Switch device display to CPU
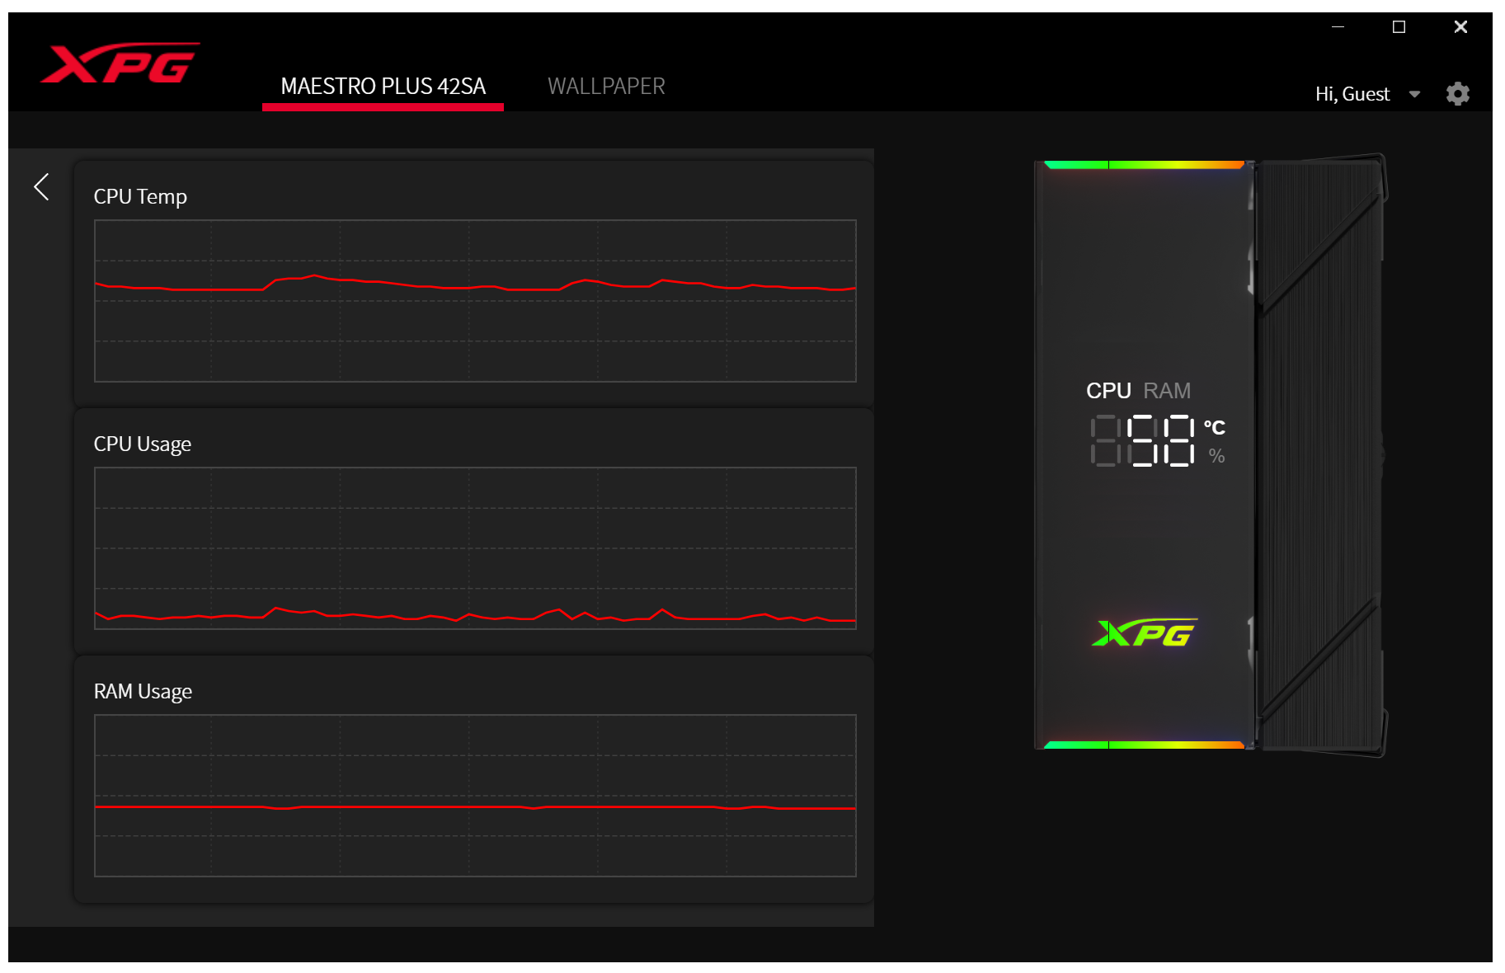 click(x=1108, y=391)
